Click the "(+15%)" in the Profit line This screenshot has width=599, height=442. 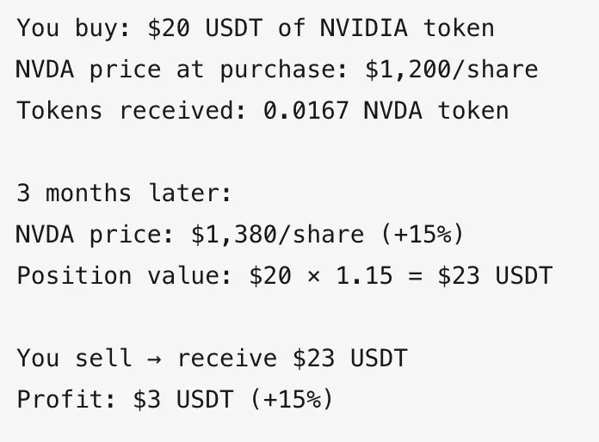pos(292,399)
